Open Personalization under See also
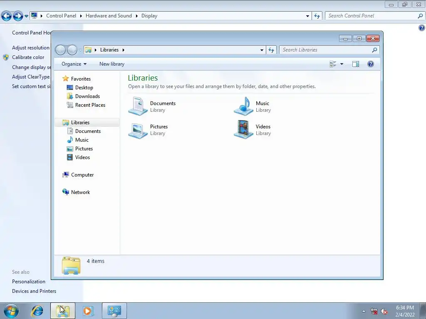The width and height of the screenshot is (426, 319). 29,282
